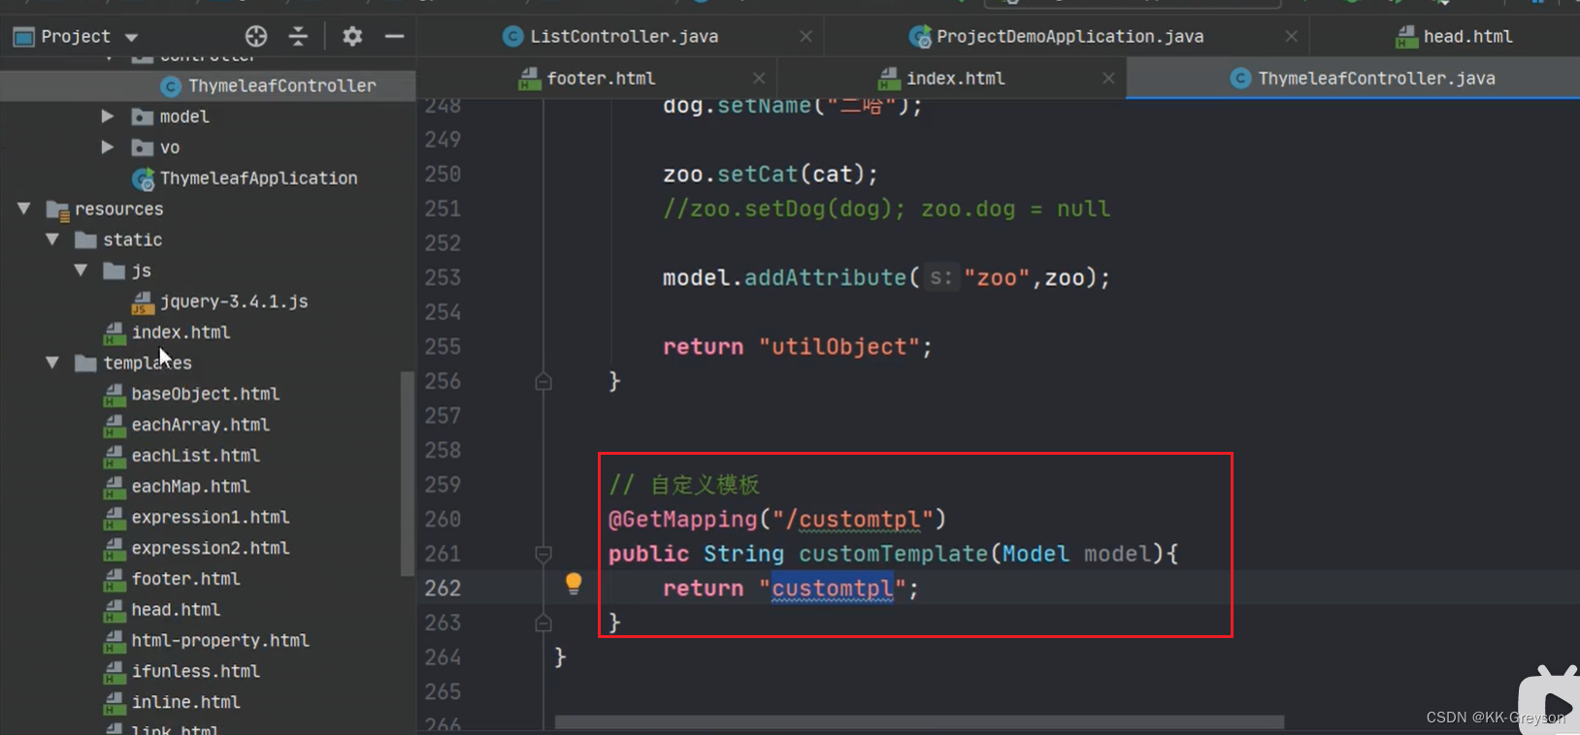Close the index.html tab
The image size is (1580, 735).
coord(1108,79)
